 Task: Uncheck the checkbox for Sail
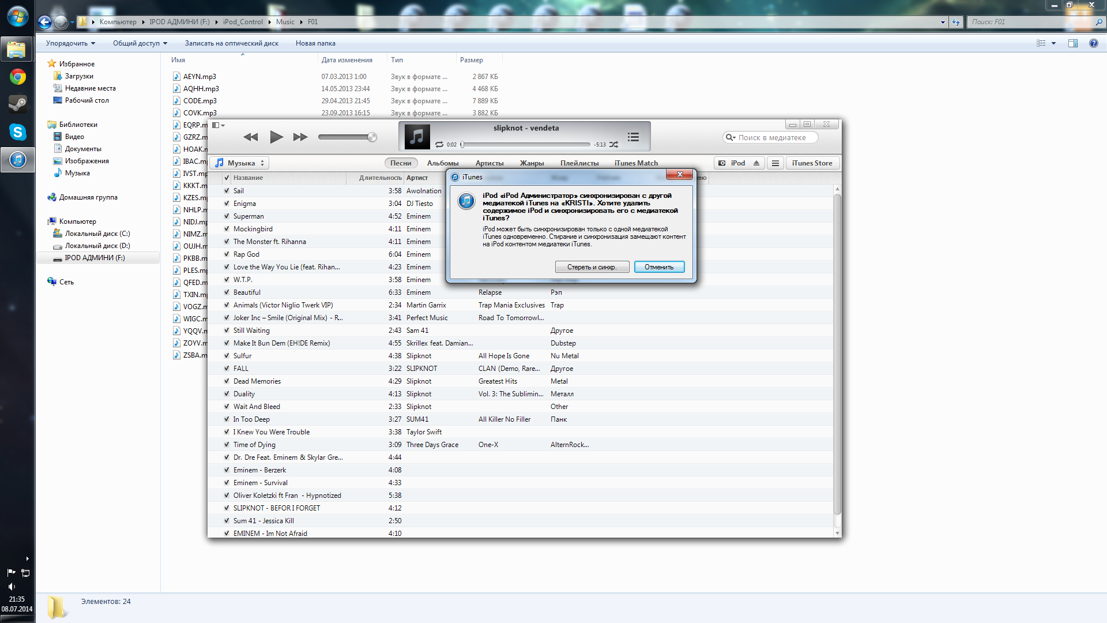pyautogui.click(x=227, y=191)
